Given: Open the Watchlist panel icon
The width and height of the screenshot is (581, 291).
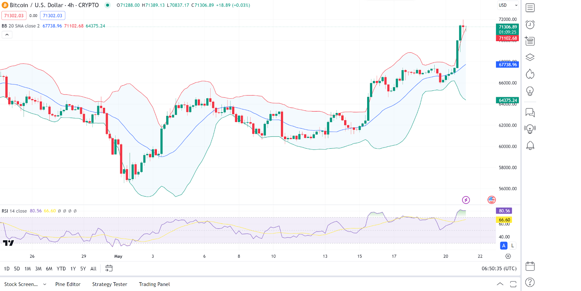Looking at the screenshot, I should 530,8.
